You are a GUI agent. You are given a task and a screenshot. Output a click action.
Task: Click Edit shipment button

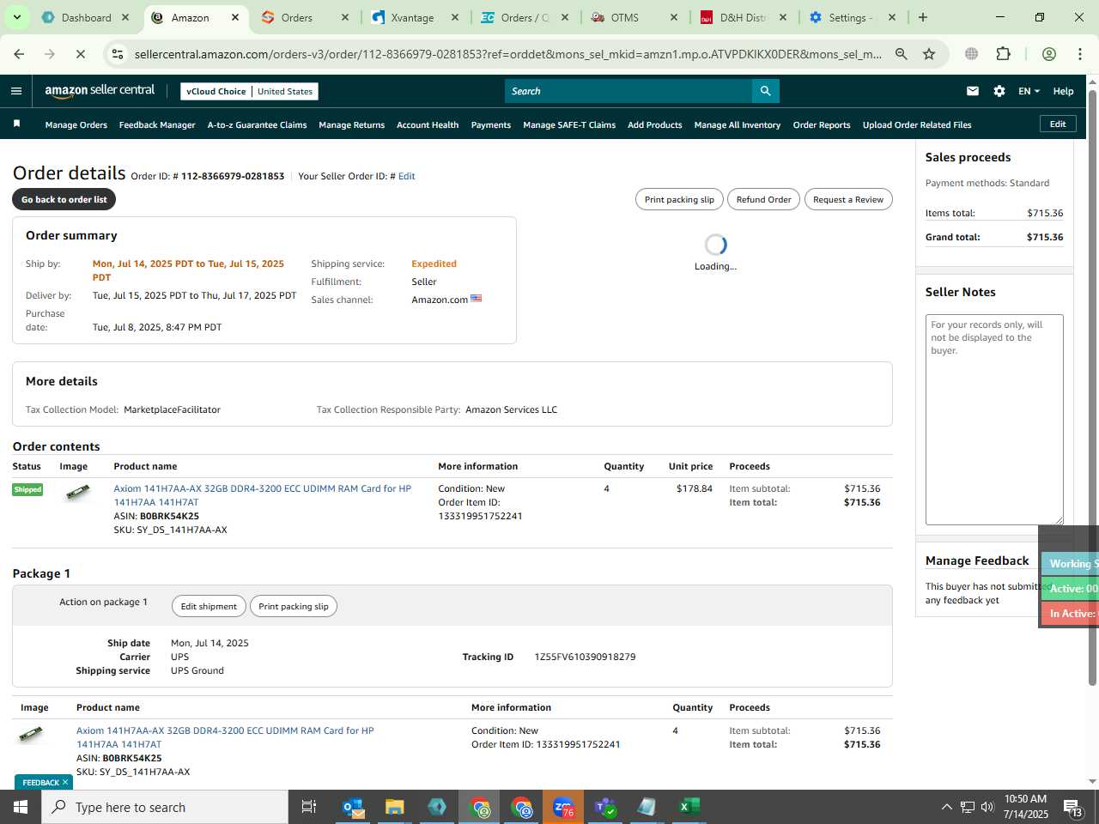point(209,606)
